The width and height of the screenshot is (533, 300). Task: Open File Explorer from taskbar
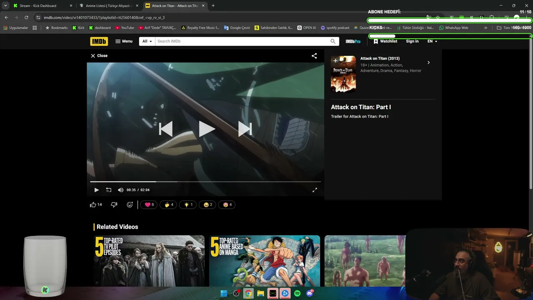click(261, 293)
